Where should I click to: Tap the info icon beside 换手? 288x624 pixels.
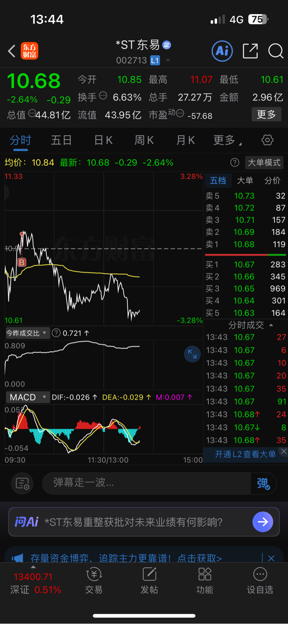pos(103,96)
